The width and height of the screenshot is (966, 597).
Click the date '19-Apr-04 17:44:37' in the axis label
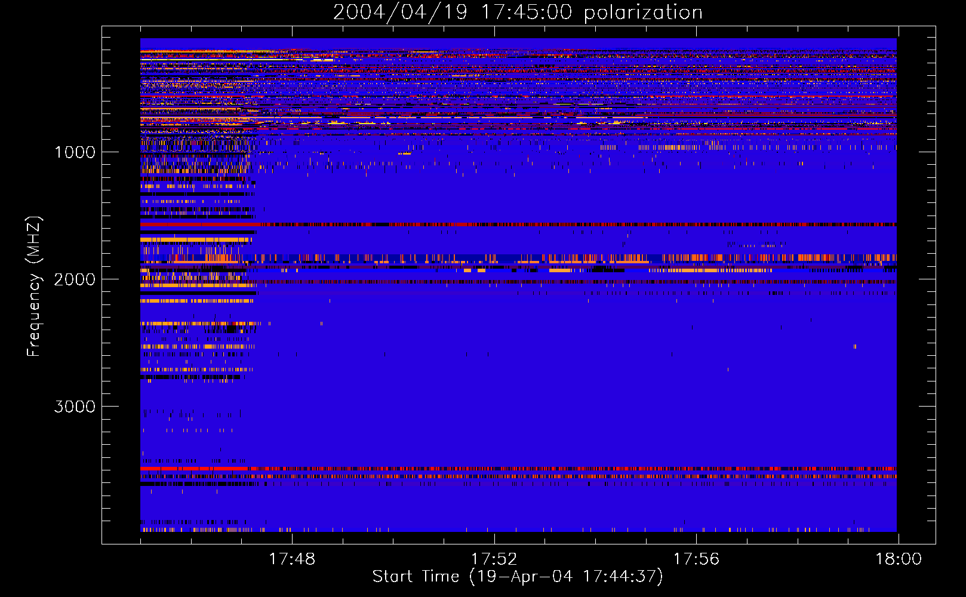(x=566, y=577)
